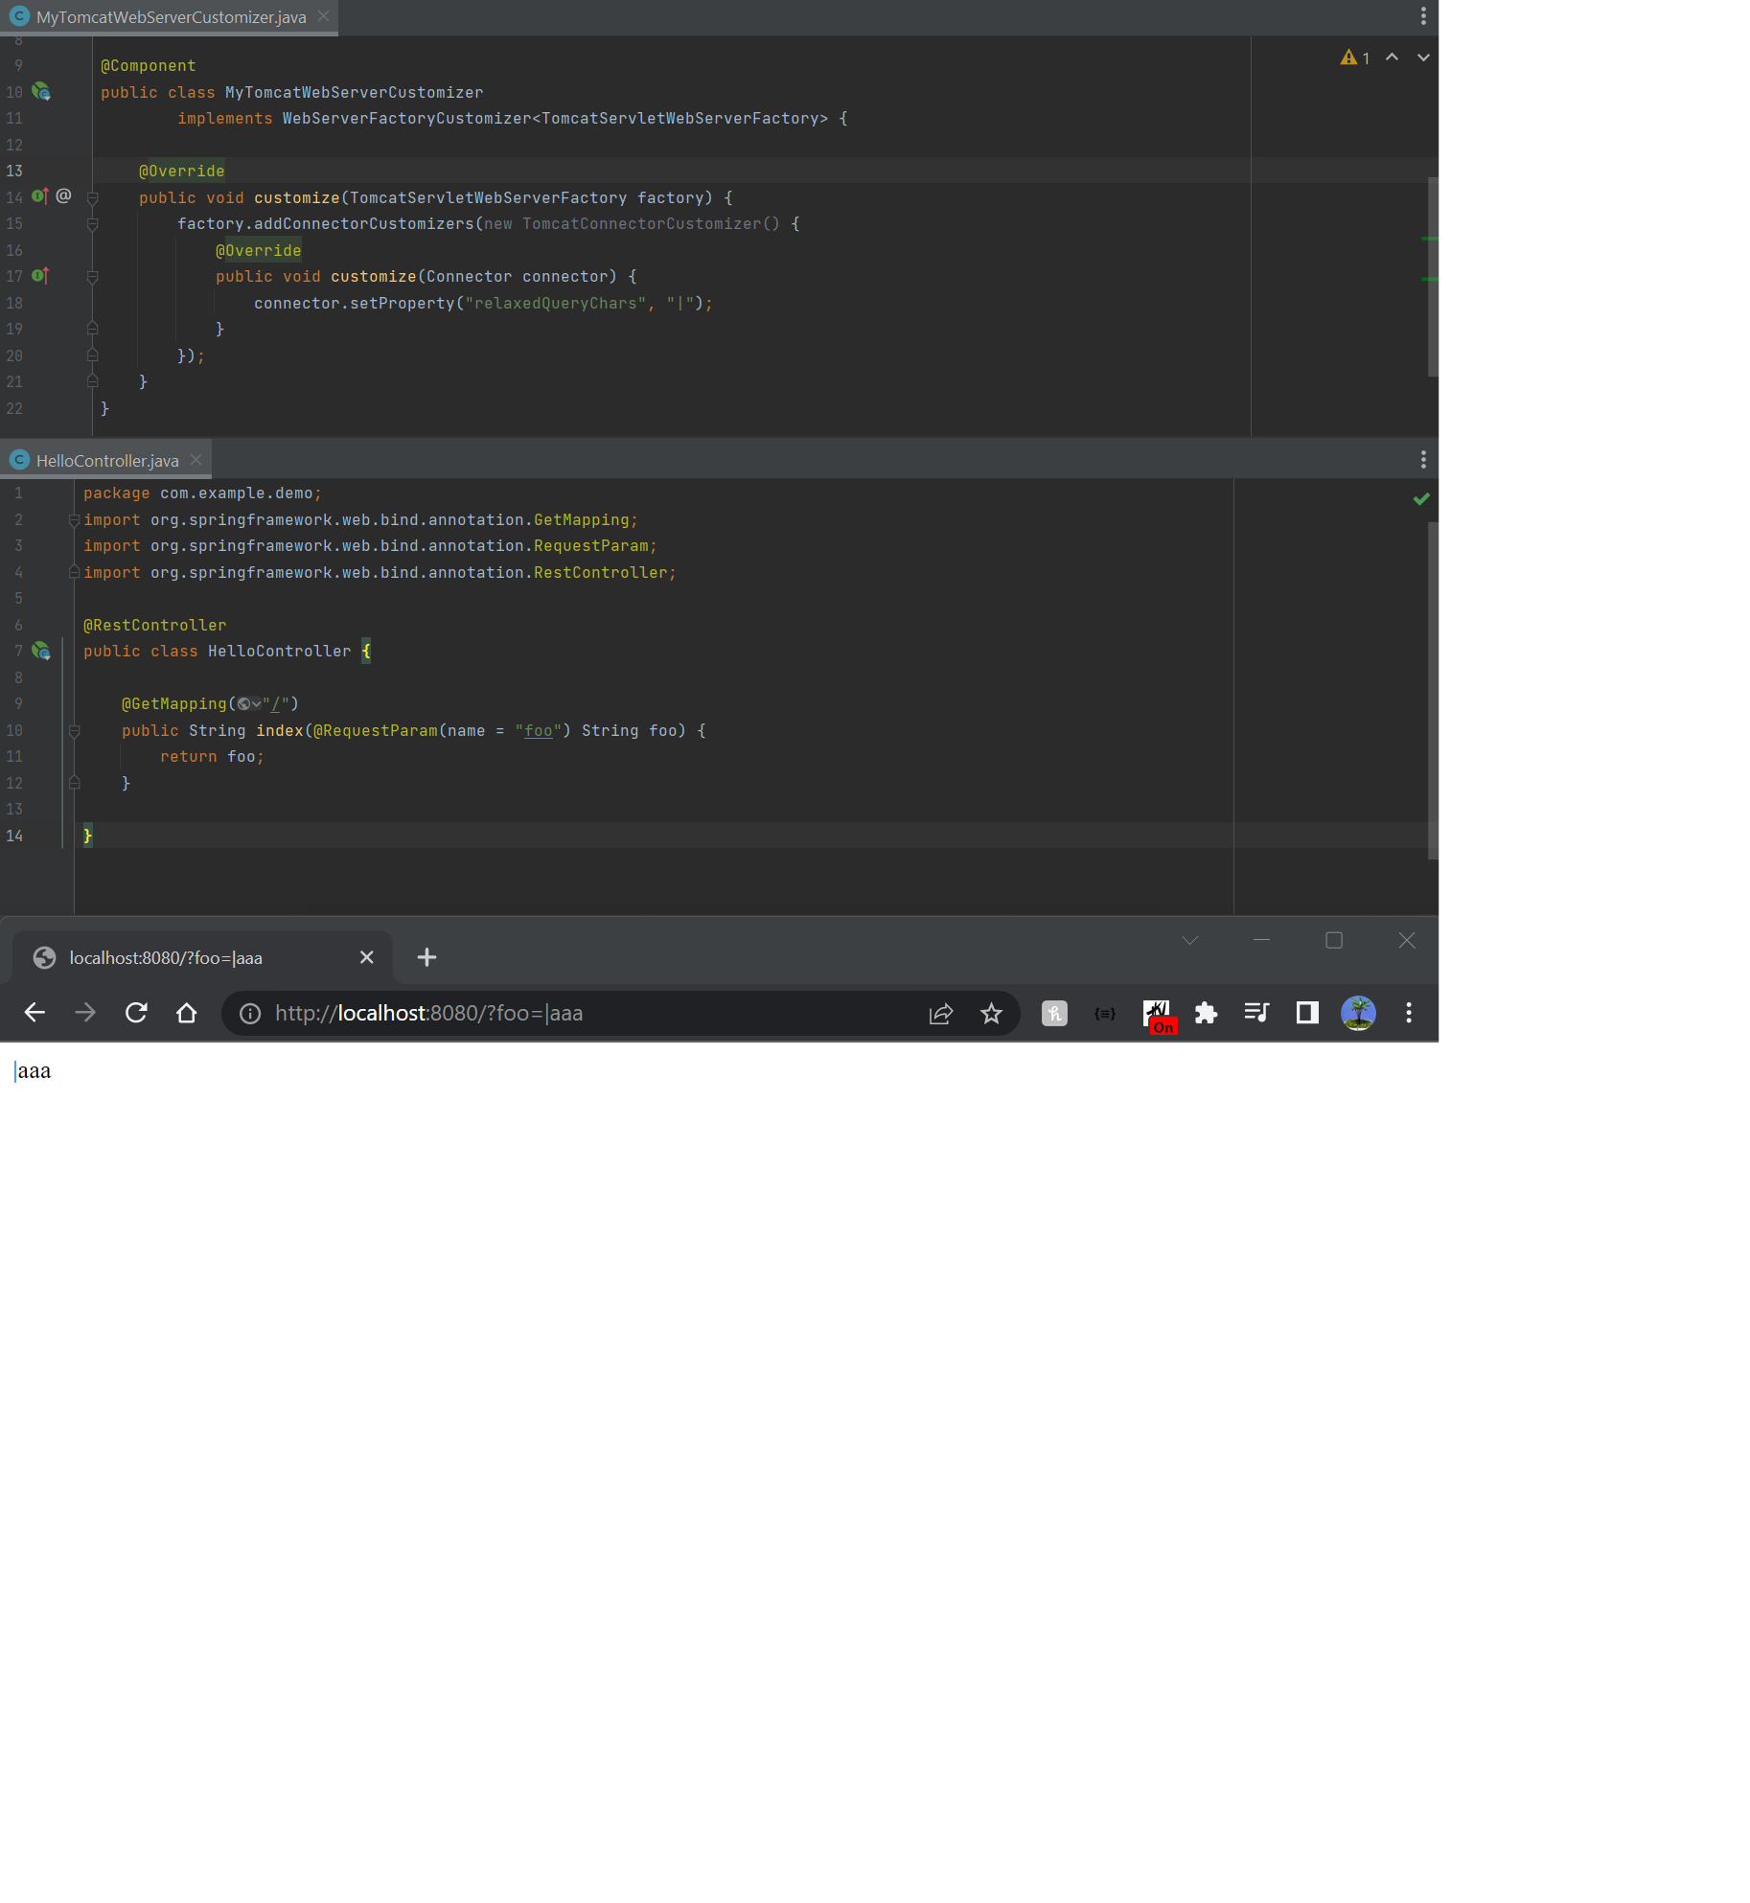The height and width of the screenshot is (1903, 1750).
Task: Open the browser profile avatar
Action: (1358, 1013)
